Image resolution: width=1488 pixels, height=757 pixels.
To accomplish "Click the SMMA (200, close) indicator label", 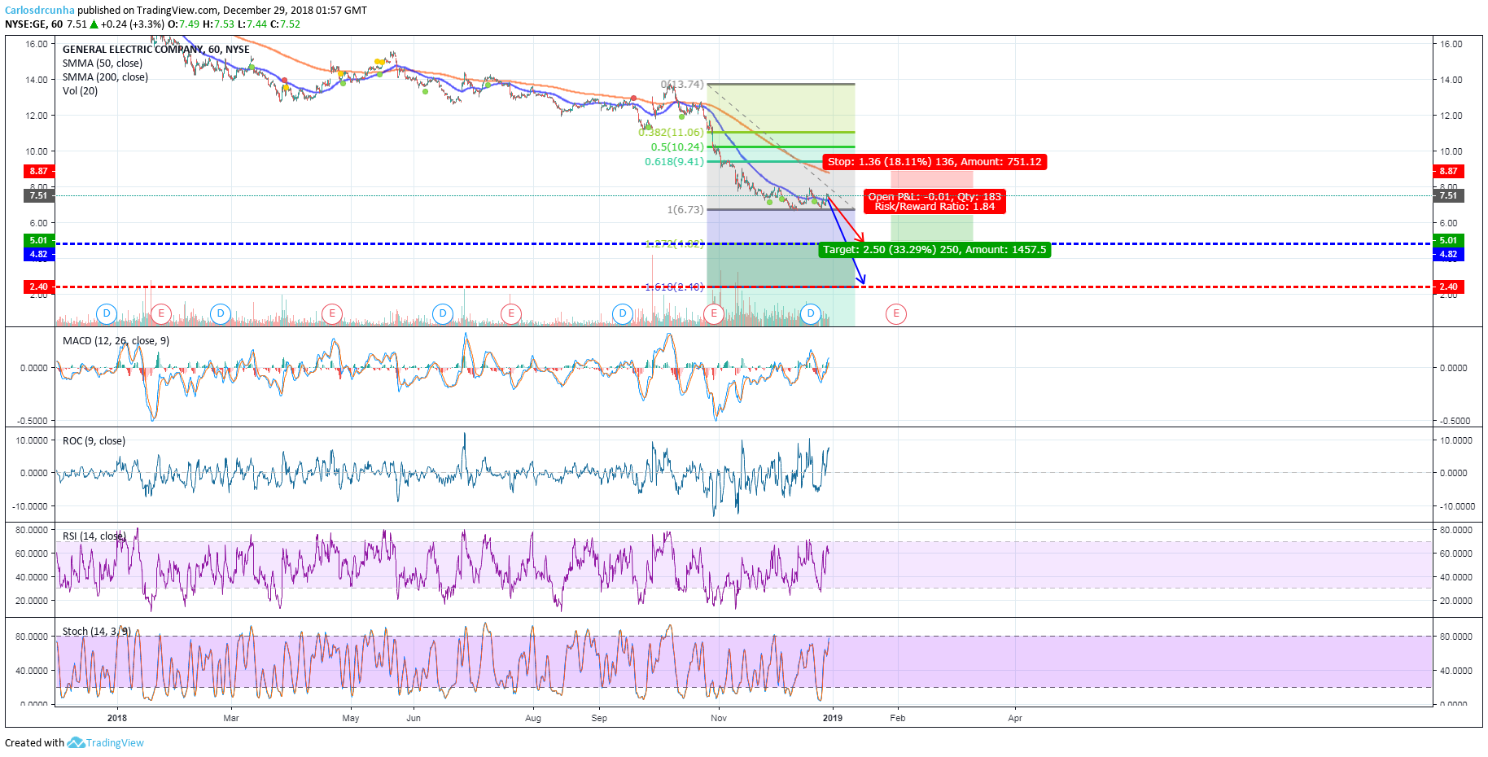I will coord(105,77).
